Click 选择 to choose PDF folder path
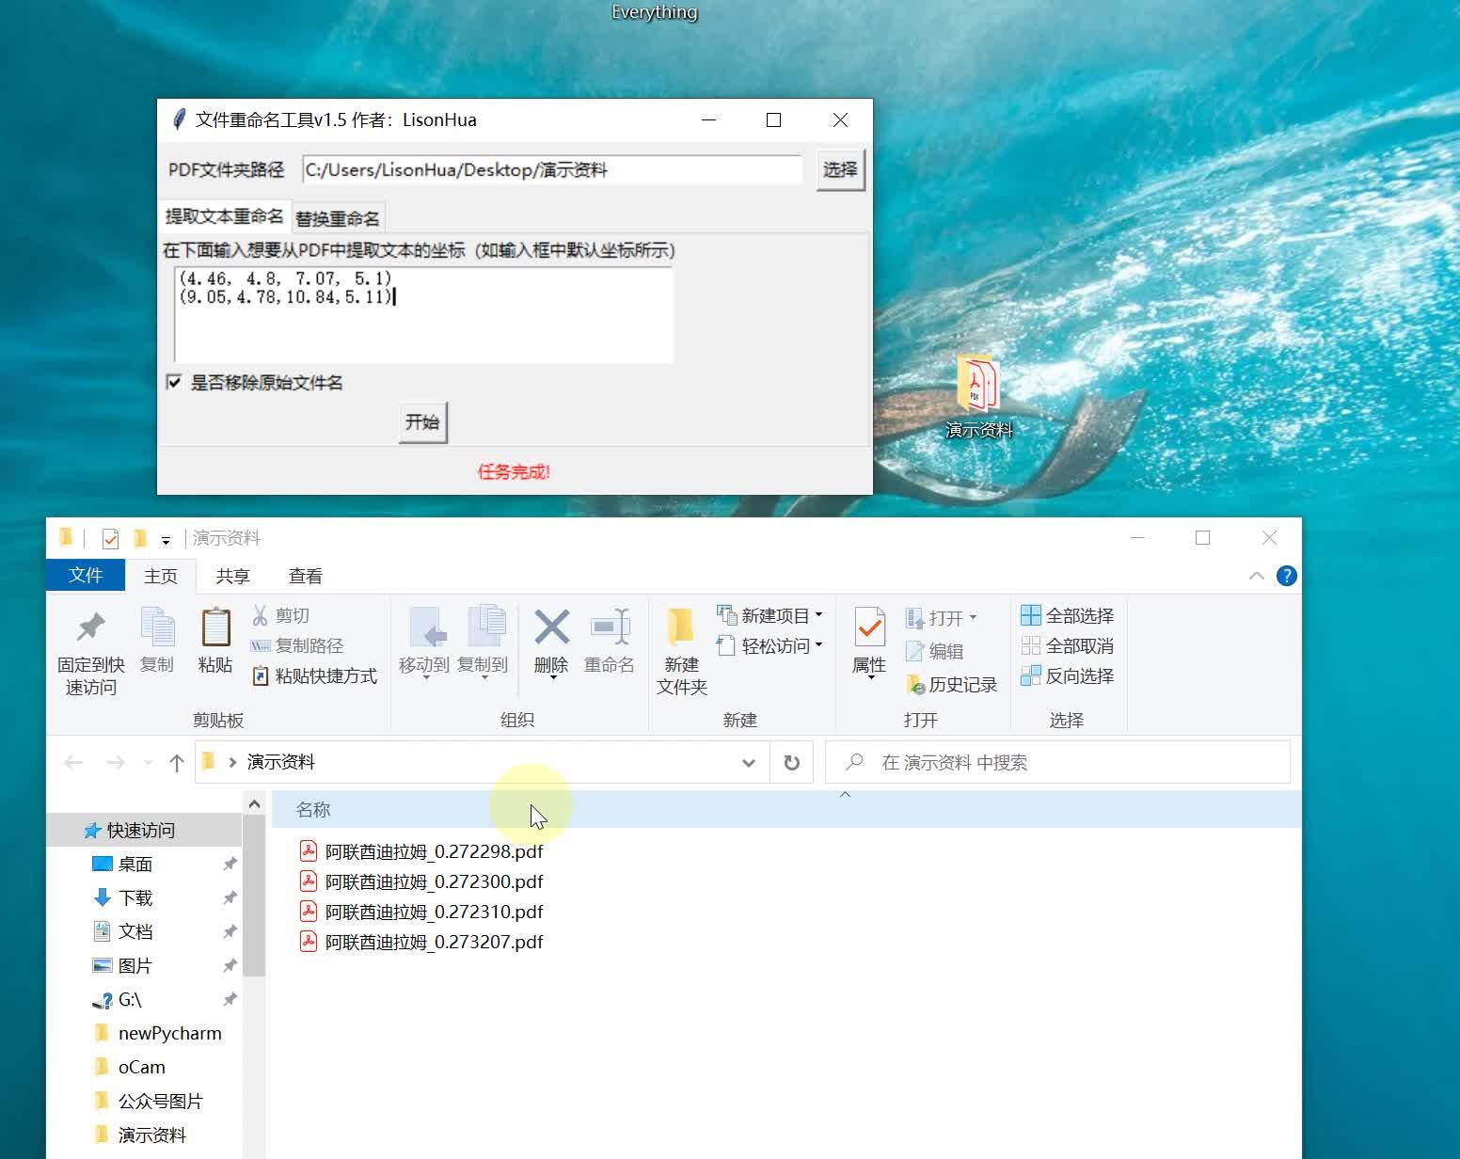Viewport: 1460px width, 1159px height. click(839, 170)
